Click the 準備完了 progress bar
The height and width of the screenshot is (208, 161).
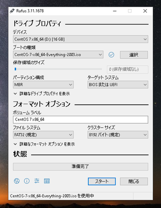[80, 167]
